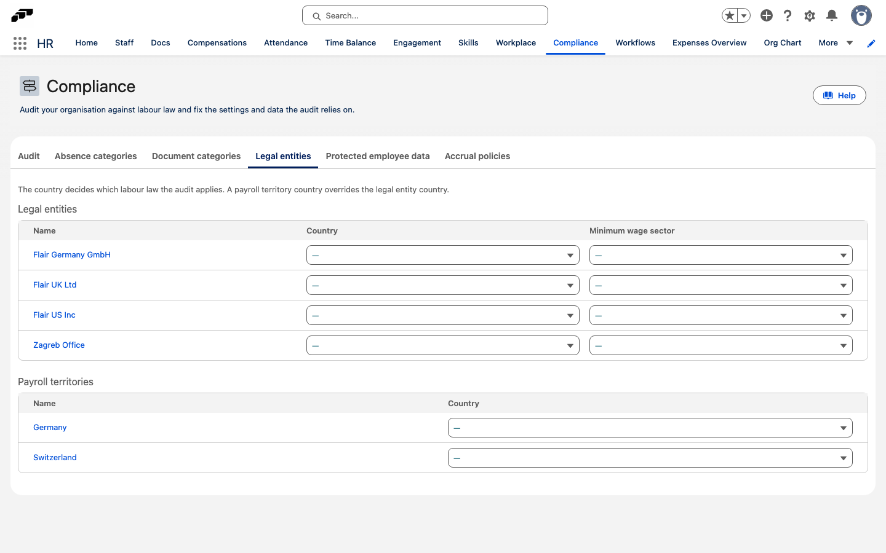View notifications bell icon

point(832,15)
